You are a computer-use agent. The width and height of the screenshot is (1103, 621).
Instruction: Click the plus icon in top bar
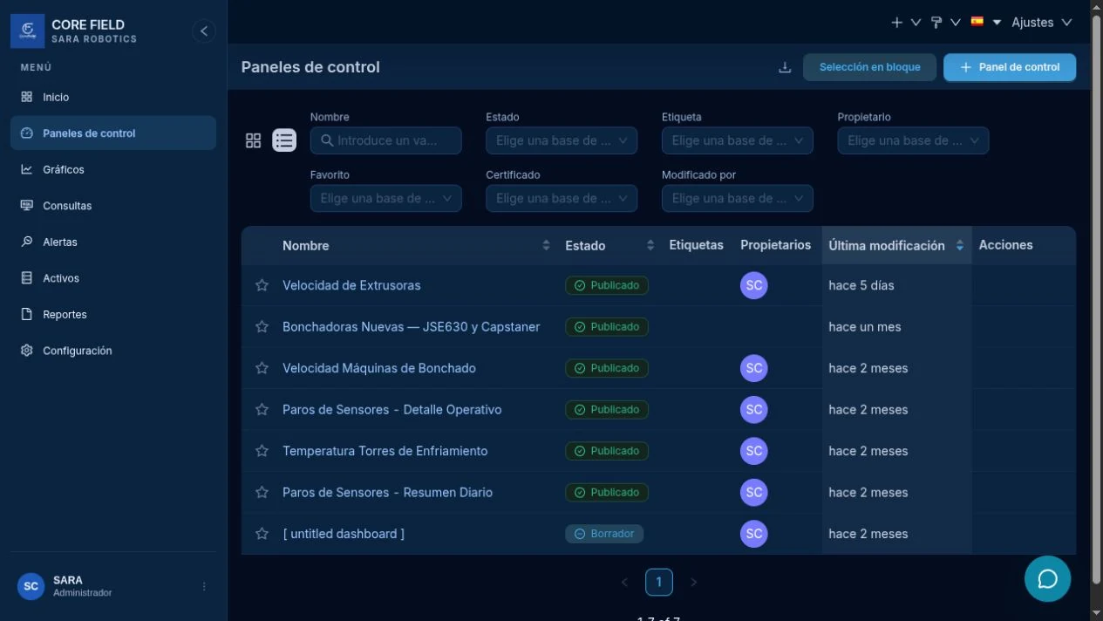[896, 23]
